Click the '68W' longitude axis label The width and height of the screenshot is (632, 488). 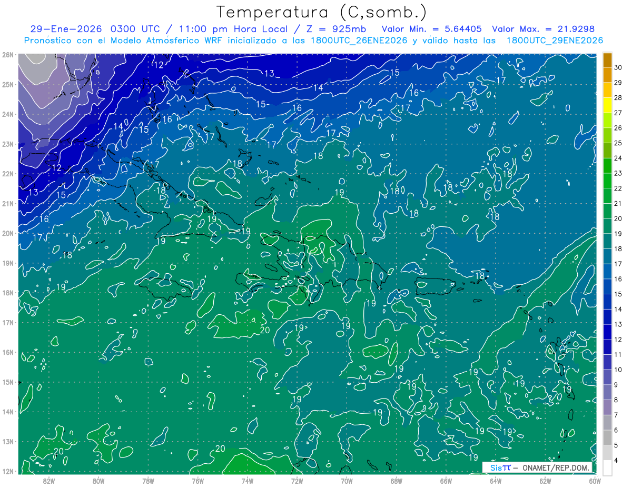pos(397,481)
